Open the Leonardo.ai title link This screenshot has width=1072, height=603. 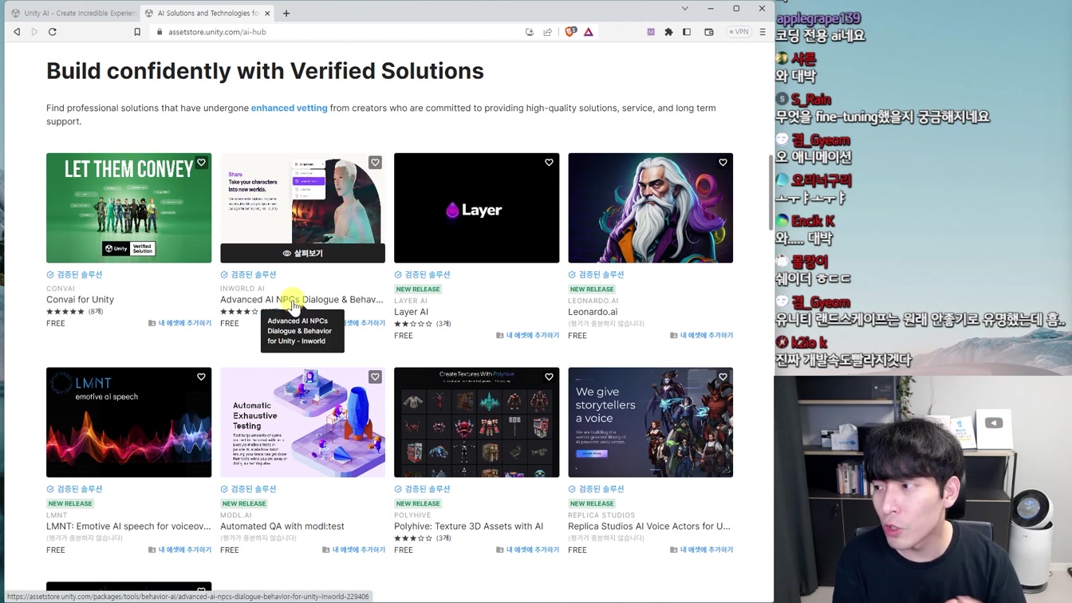[593, 312]
